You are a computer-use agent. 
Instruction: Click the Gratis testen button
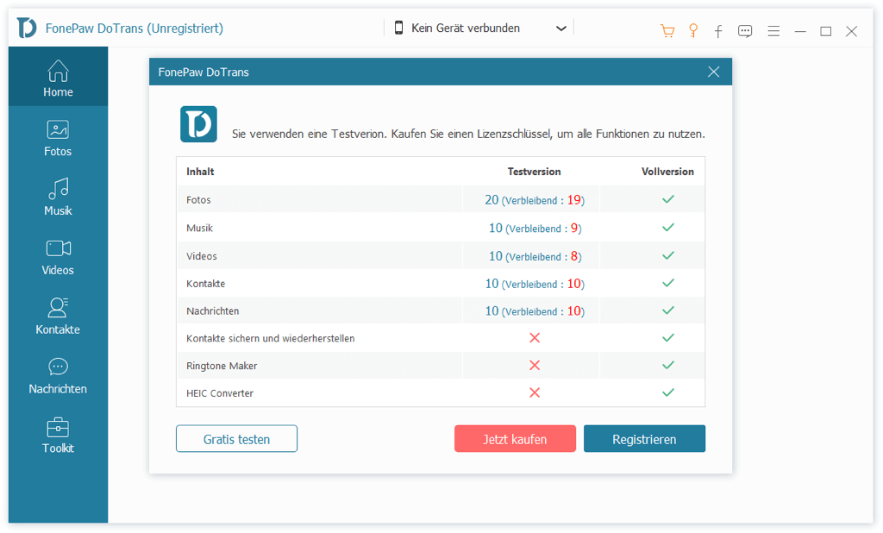(x=236, y=439)
